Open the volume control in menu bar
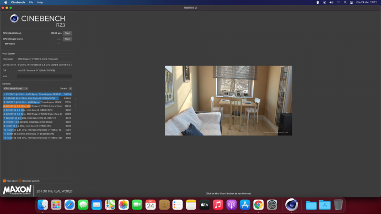The image size is (381, 214). tap(331, 2)
